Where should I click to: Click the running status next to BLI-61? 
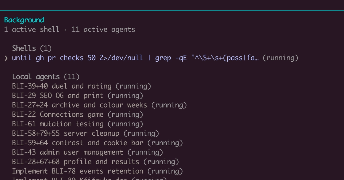click(125, 124)
